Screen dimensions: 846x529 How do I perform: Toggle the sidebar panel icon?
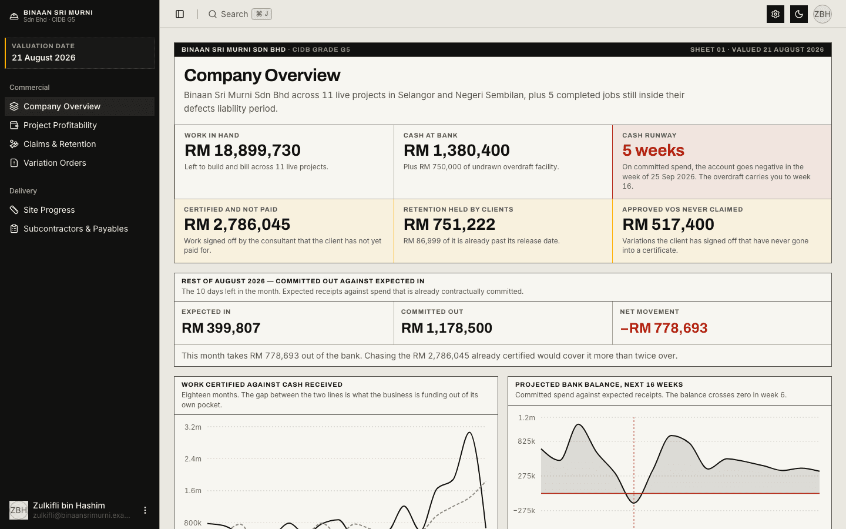click(180, 14)
